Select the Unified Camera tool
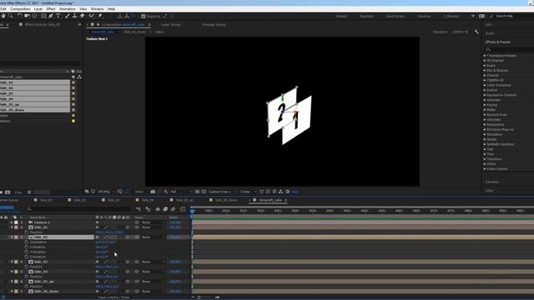Viewport: 534px width, 300px height. [27, 16]
